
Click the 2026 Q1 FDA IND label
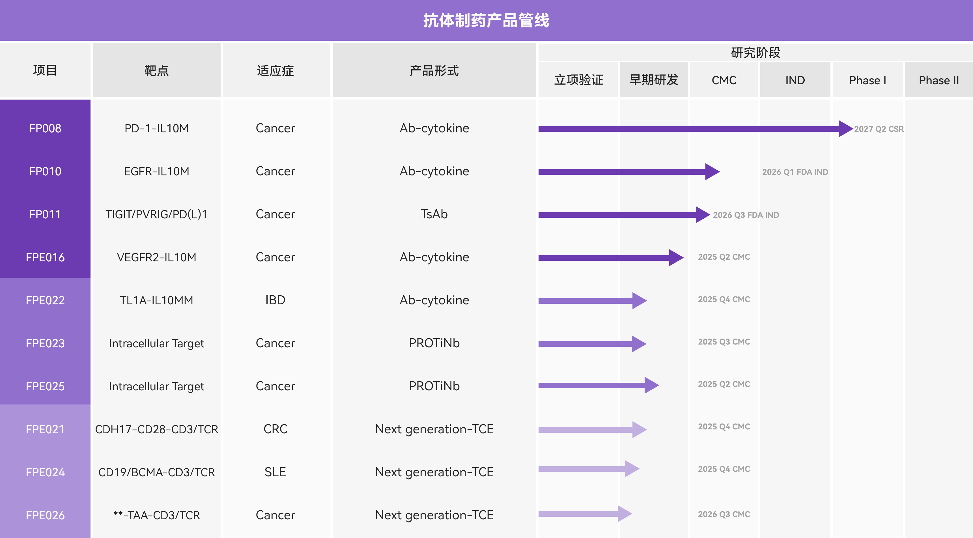[795, 172]
